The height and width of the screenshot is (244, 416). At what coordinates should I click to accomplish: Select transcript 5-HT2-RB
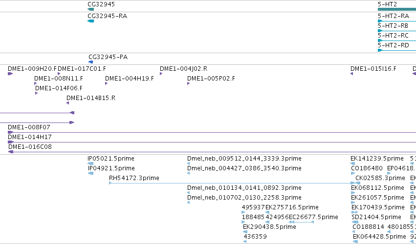pyautogui.click(x=393, y=26)
